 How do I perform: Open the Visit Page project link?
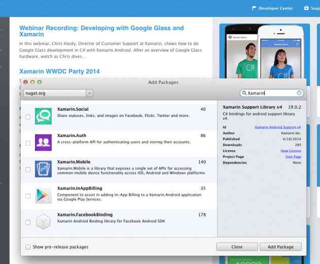tap(293, 157)
